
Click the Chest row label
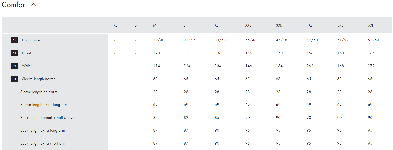(27, 53)
